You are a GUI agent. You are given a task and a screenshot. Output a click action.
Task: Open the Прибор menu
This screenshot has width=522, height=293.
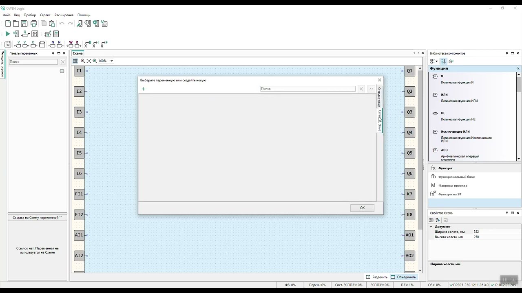click(x=30, y=15)
